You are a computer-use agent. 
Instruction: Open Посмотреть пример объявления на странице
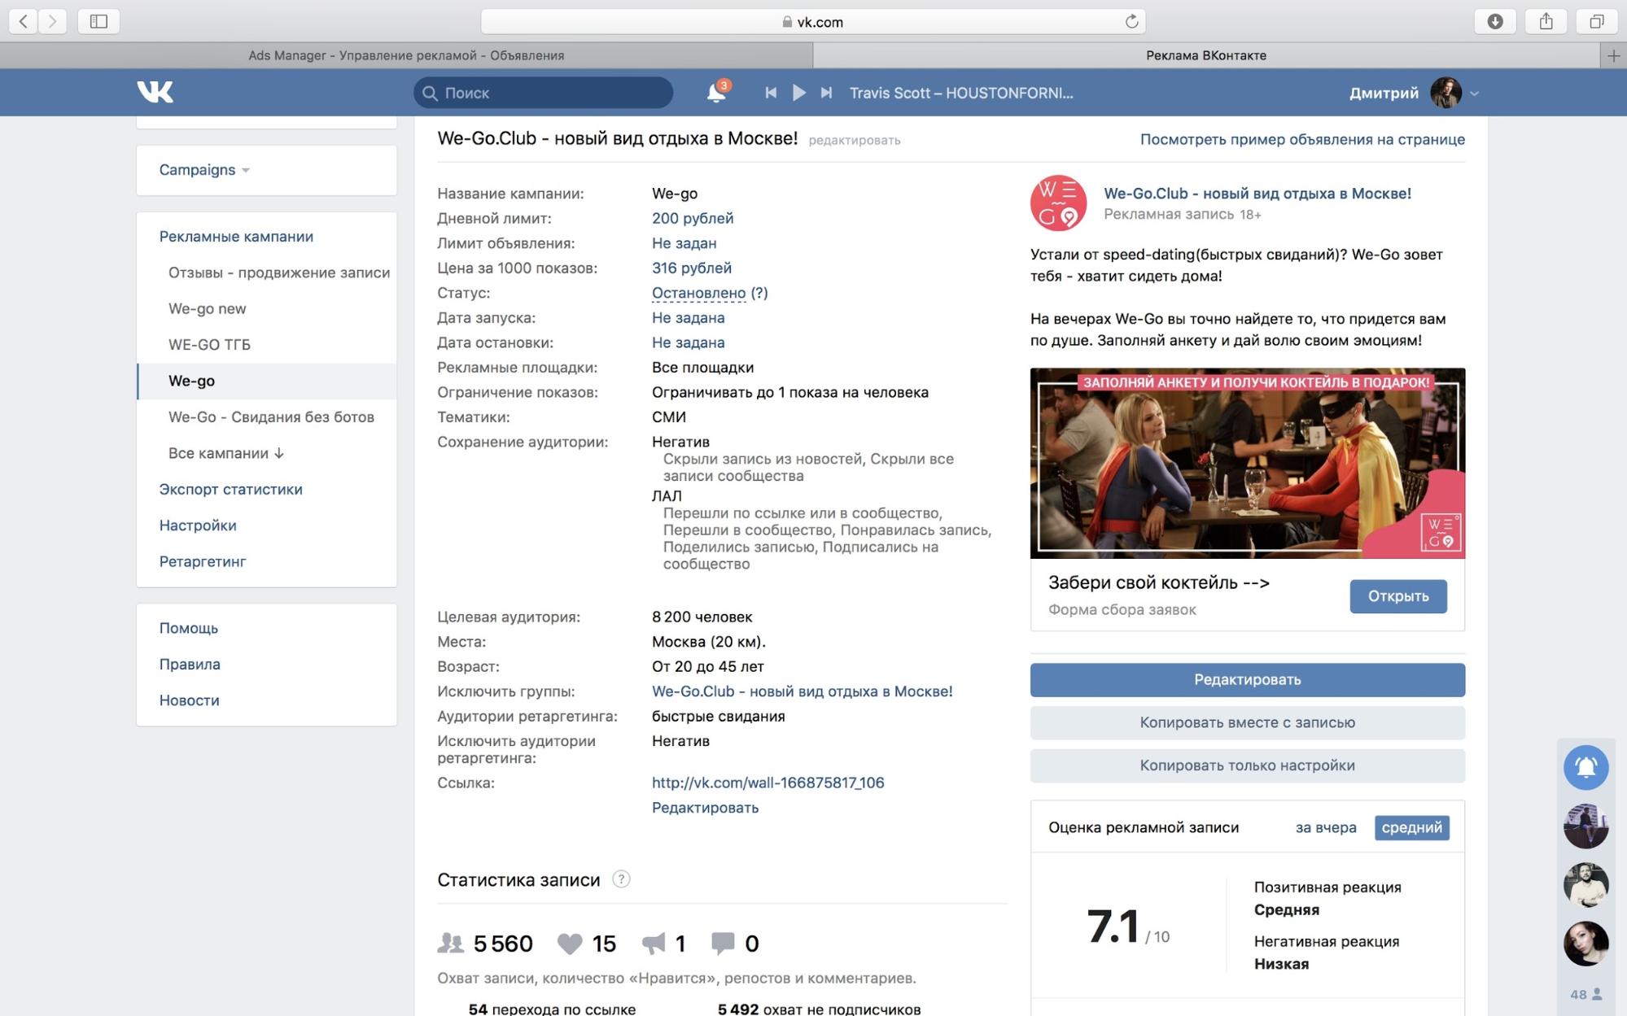pyautogui.click(x=1302, y=139)
